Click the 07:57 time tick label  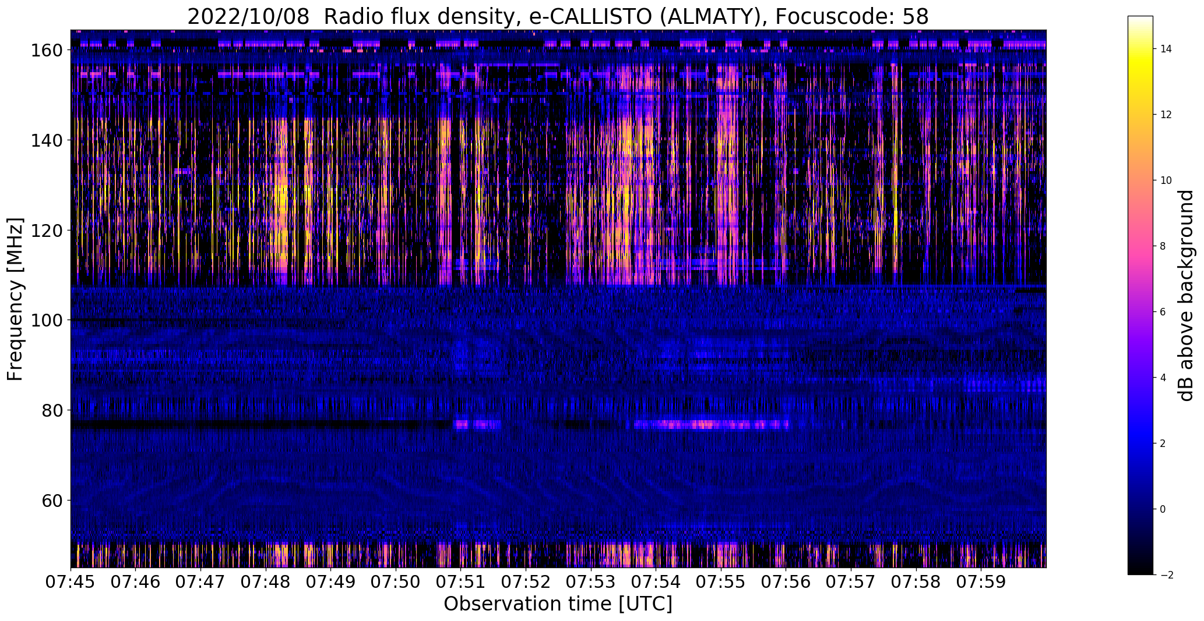851,581
